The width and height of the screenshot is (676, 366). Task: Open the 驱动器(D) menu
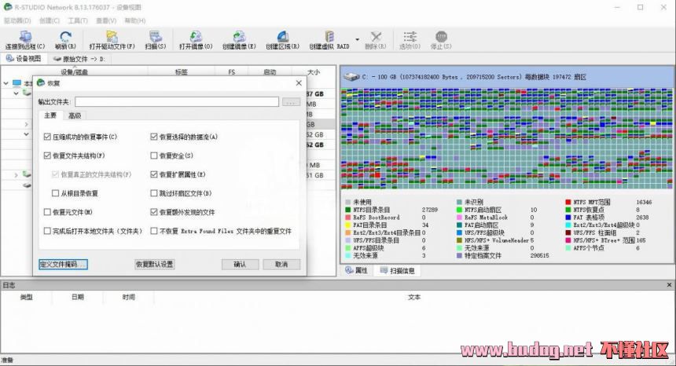[17, 20]
